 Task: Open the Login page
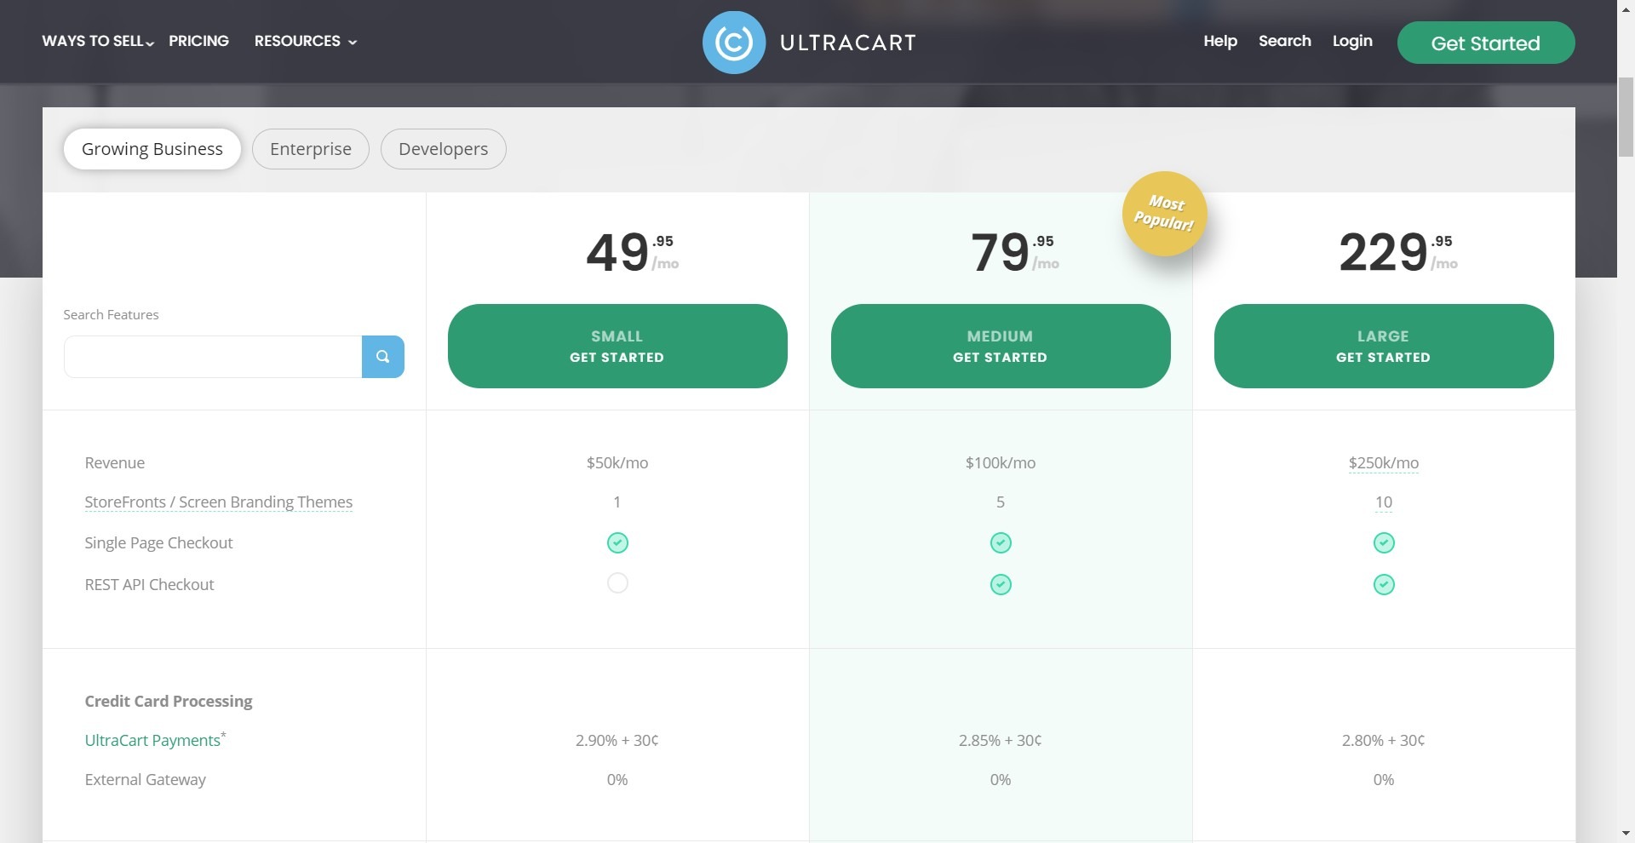pos(1352,41)
